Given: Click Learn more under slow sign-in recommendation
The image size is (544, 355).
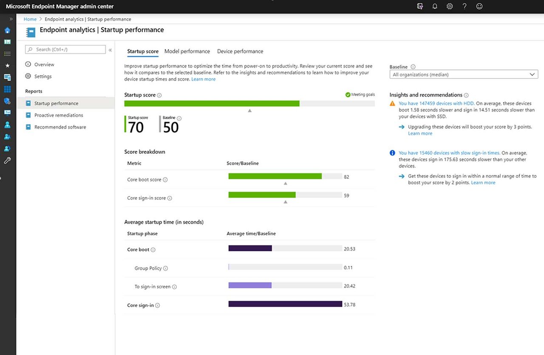Looking at the screenshot, I should pos(483,183).
